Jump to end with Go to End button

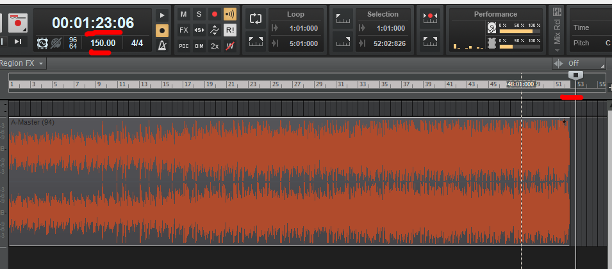click(18, 42)
